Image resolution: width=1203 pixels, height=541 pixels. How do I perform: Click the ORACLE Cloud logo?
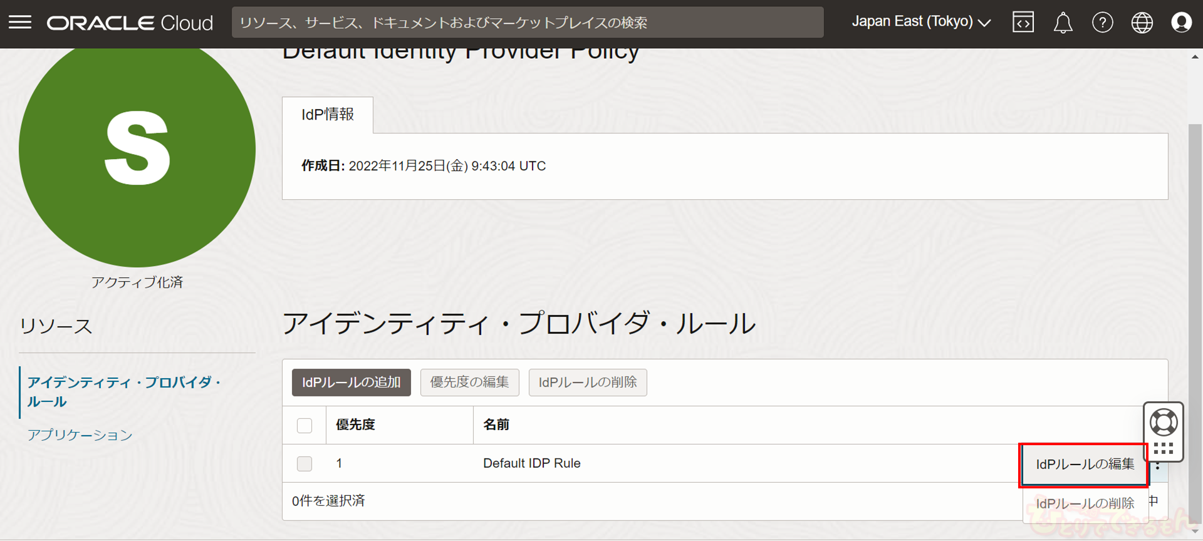point(130,23)
